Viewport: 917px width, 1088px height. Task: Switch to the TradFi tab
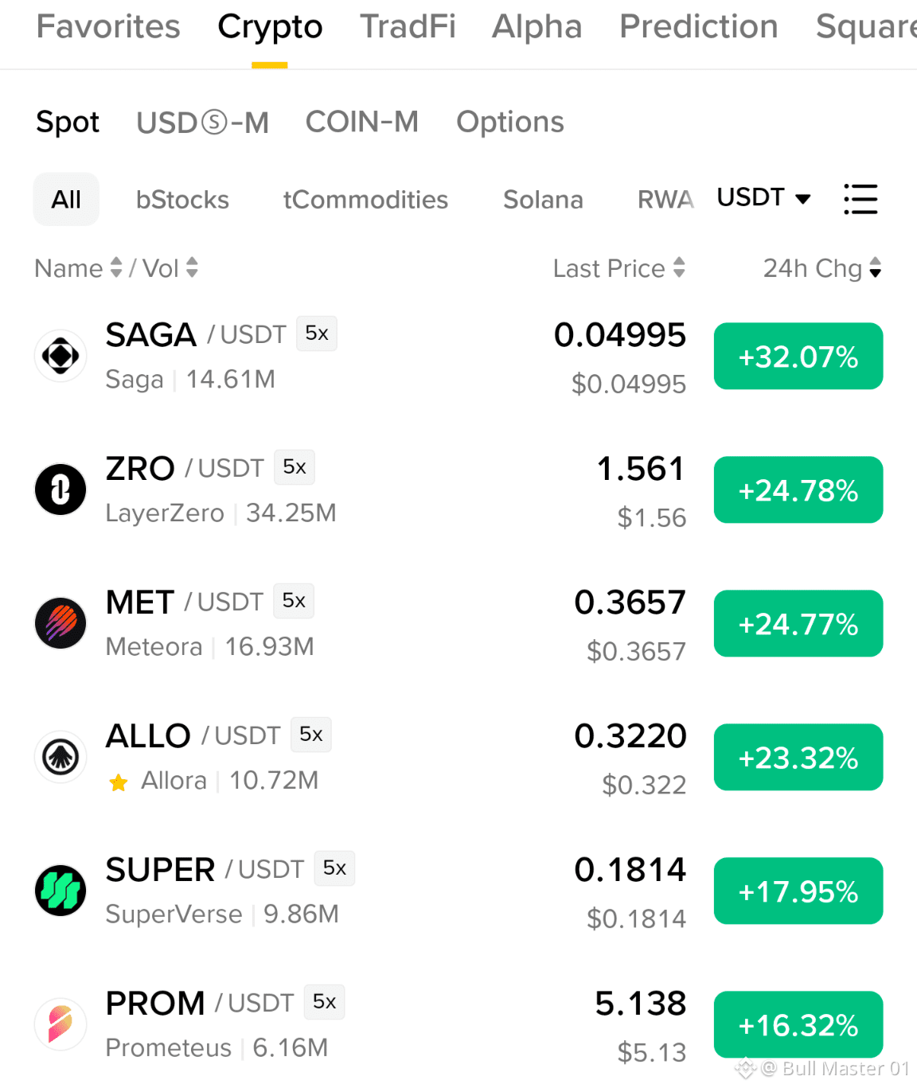pos(408,27)
